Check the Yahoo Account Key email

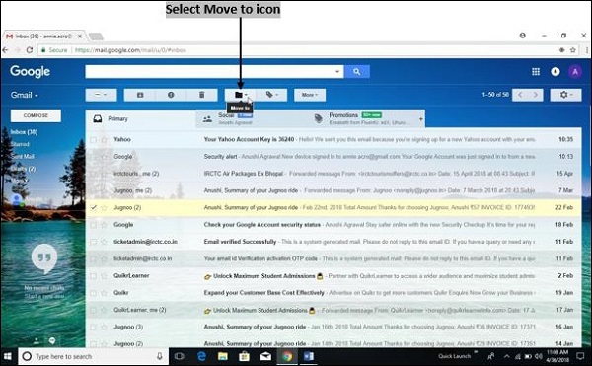point(94,140)
